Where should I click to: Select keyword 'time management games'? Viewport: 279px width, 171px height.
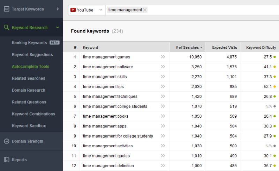pyautogui.click(x=106, y=57)
